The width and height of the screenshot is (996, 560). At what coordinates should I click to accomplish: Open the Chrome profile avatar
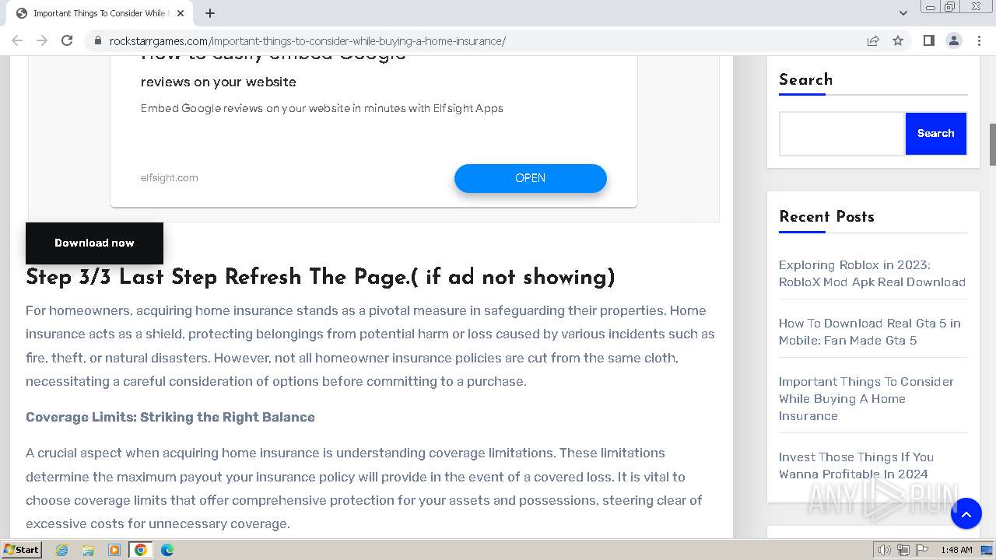pos(954,40)
